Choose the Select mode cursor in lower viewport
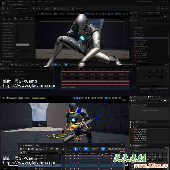 [x=74, y=98]
